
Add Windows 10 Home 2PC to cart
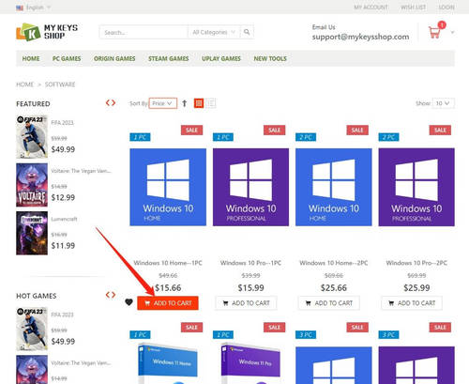[329, 303]
